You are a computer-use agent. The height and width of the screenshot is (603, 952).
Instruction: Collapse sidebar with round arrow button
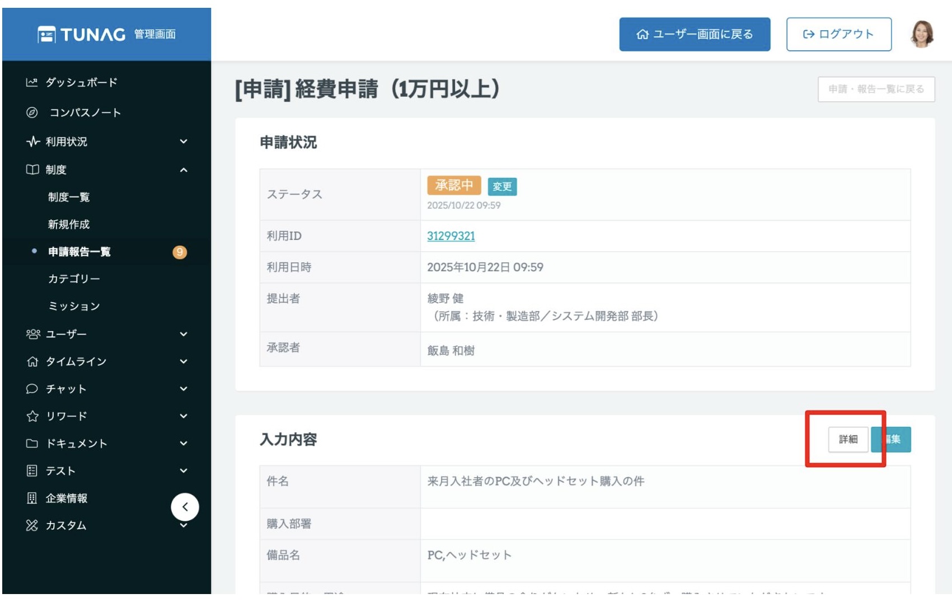[x=185, y=507]
